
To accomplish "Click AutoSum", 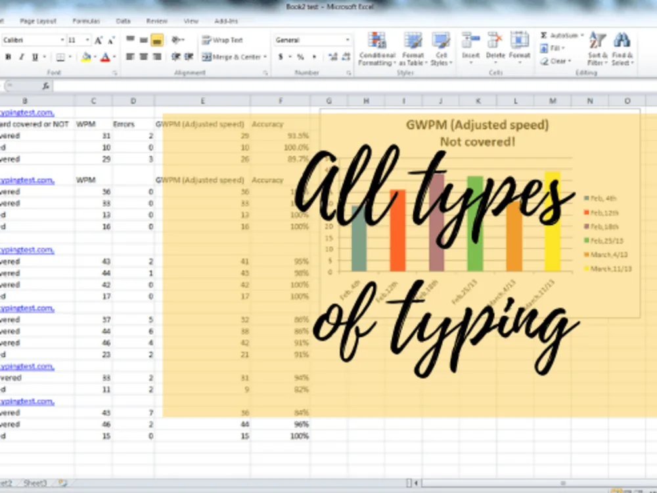I will coord(560,35).
